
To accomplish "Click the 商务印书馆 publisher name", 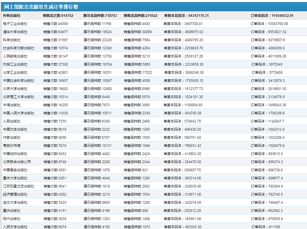I will click(x=12, y=146).
